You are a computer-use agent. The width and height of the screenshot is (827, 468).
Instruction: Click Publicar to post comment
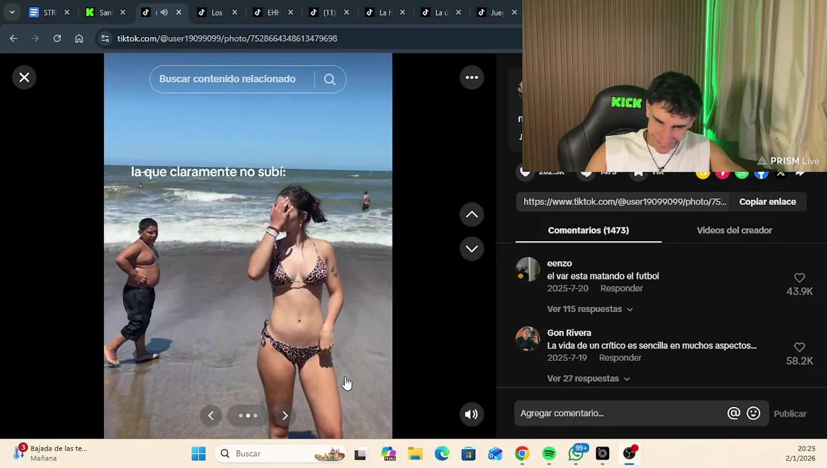pyautogui.click(x=790, y=414)
